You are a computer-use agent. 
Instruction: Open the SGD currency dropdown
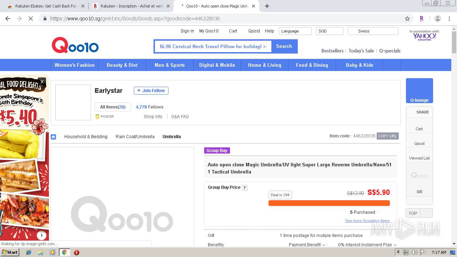pyautogui.click(x=330, y=31)
